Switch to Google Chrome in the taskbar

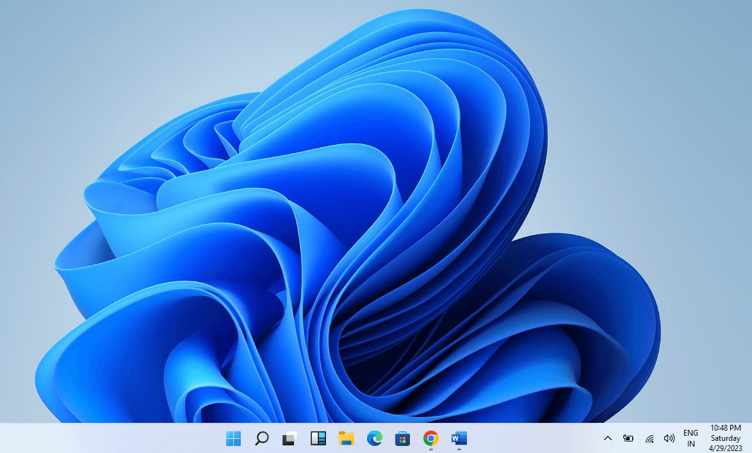click(430, 438)
